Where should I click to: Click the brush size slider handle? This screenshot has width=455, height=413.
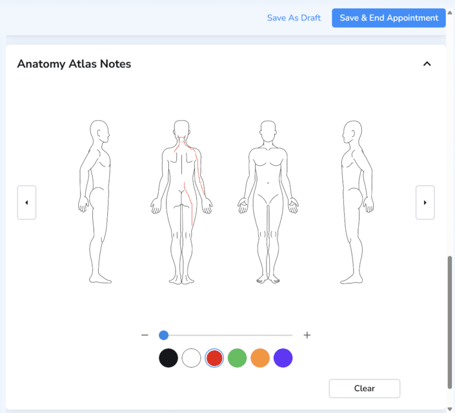pos(164,335)
